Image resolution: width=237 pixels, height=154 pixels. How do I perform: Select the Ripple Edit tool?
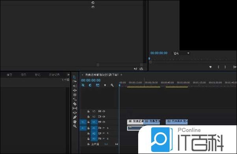coord(75,90)
